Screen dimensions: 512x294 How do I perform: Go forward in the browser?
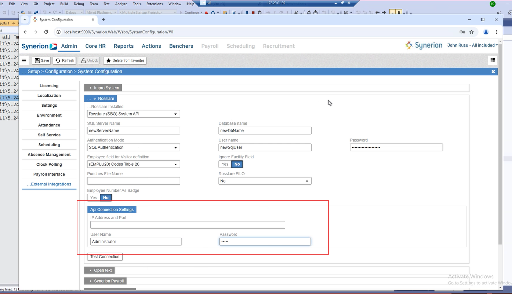(36, 32)
